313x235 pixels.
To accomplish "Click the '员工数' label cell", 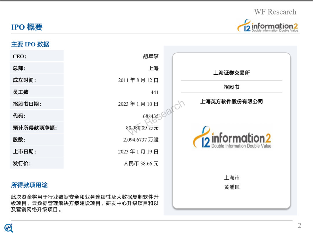I will point(37,92).
